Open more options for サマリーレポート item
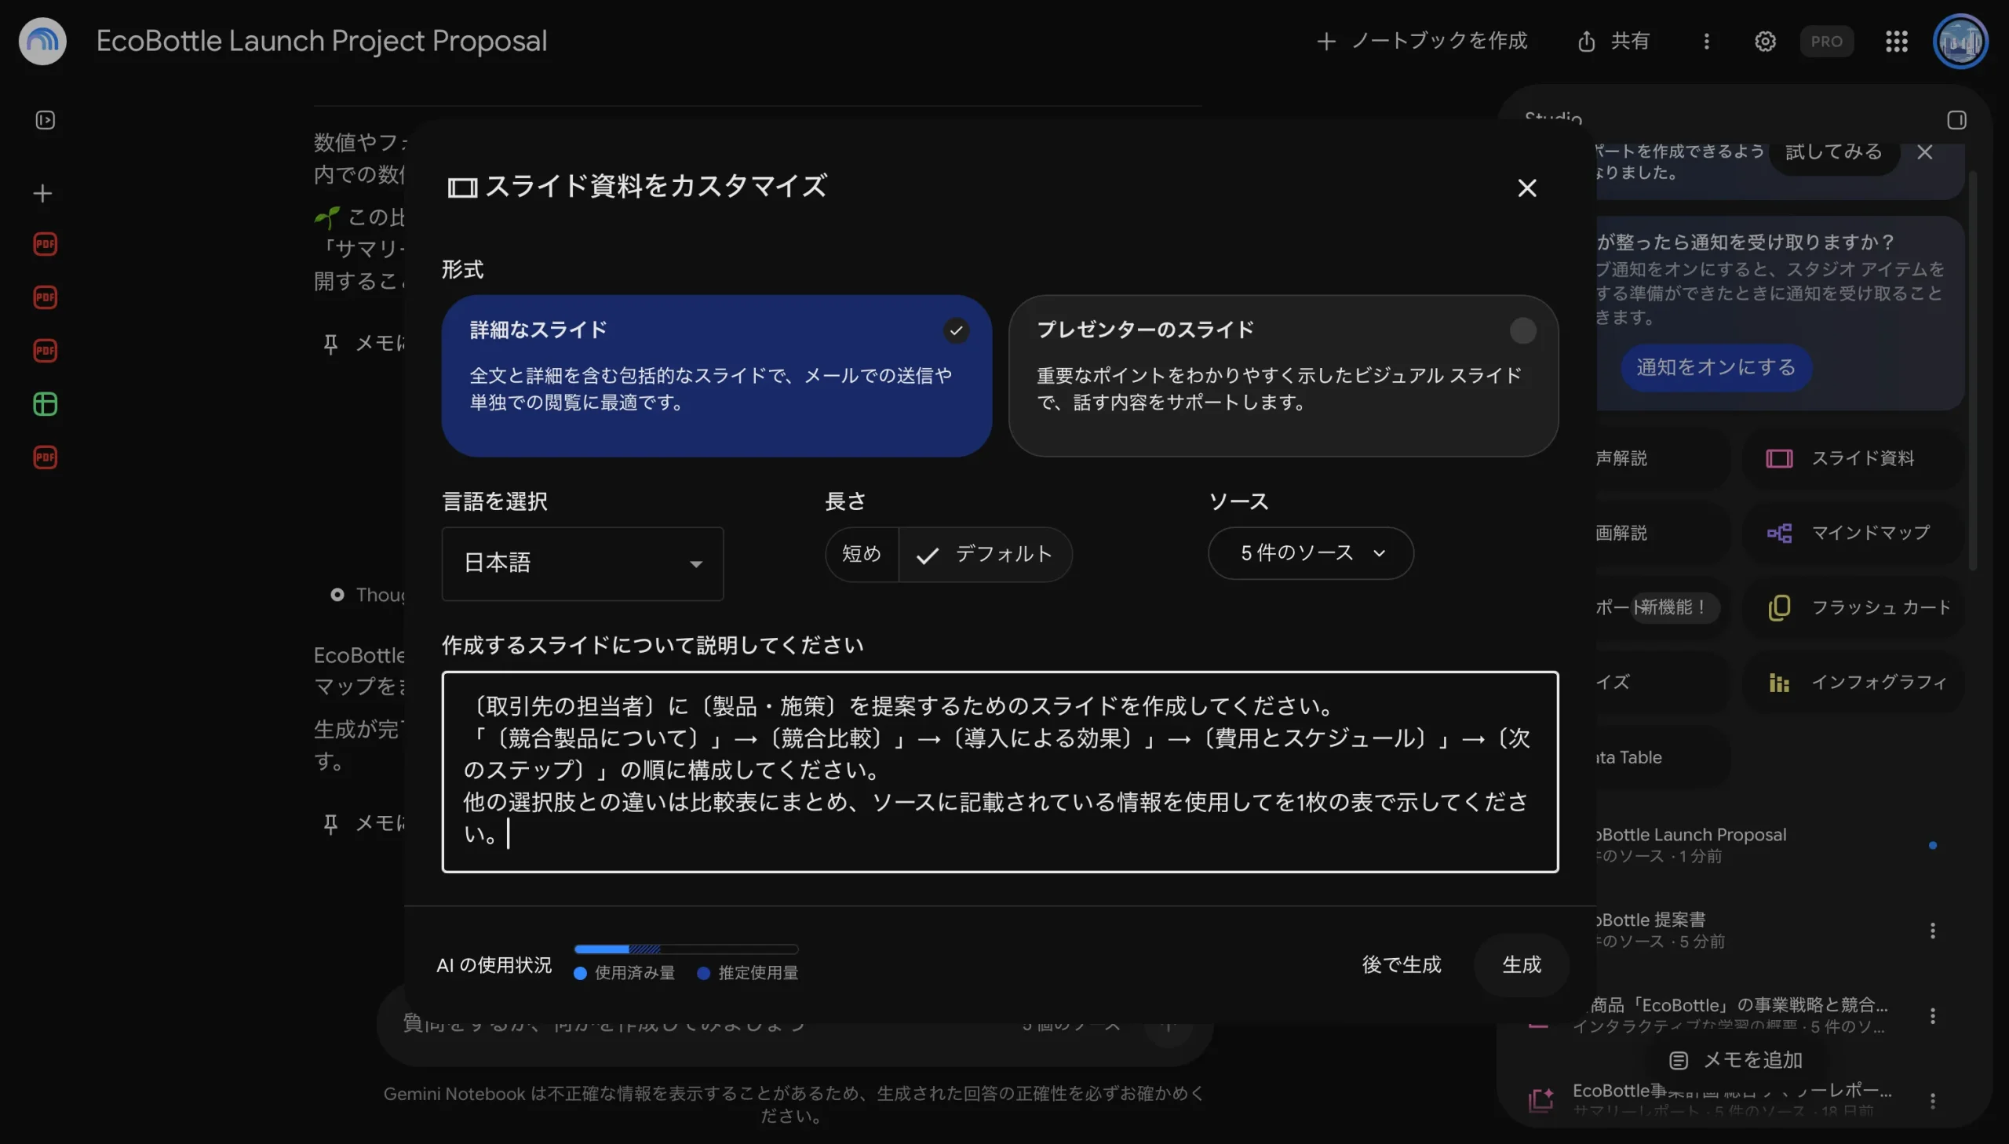 click(1932, 1101)
